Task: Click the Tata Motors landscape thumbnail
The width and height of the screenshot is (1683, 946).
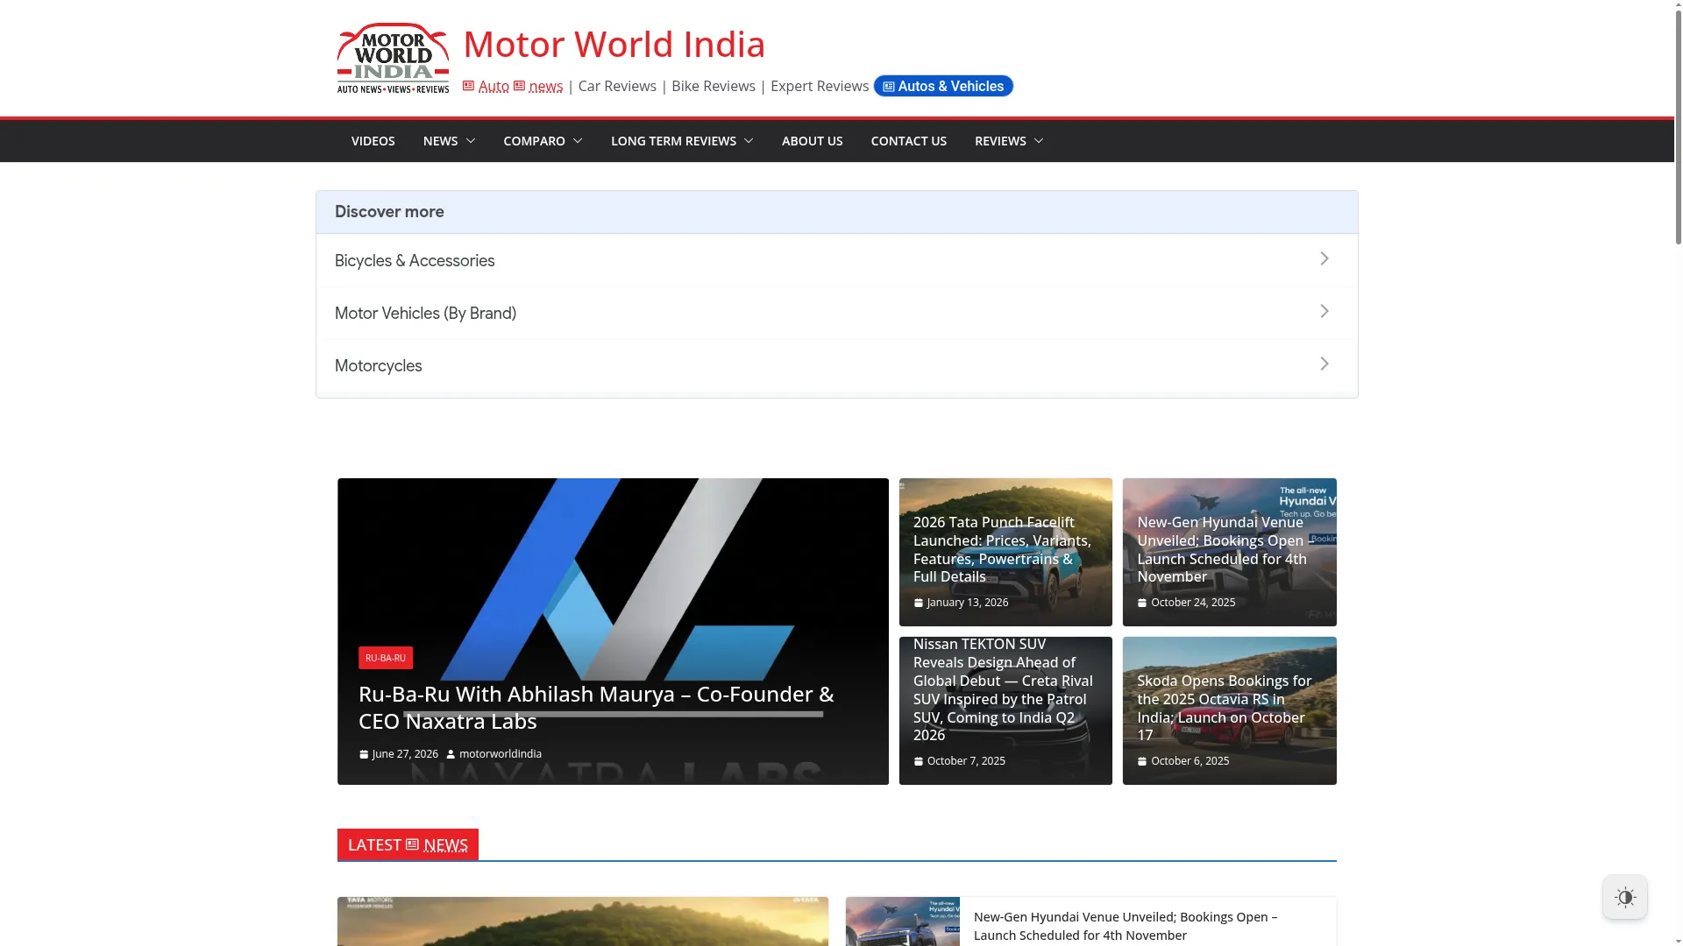Action: tap(583, 921)
